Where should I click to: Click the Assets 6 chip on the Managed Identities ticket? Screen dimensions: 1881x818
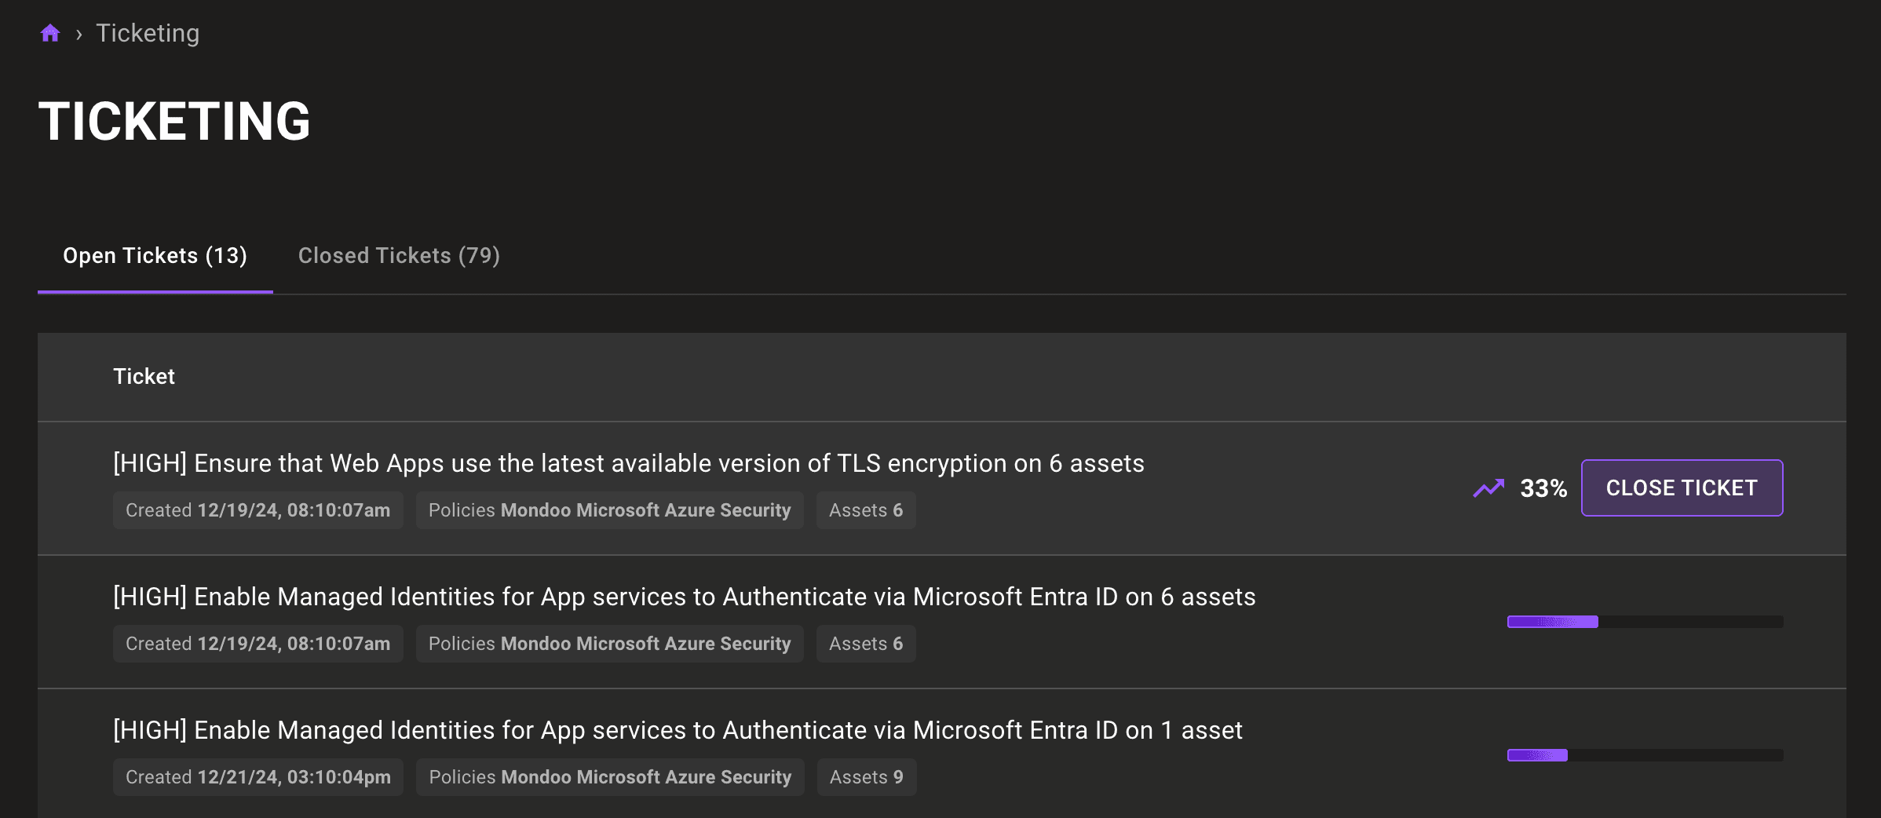pos(866,644)
